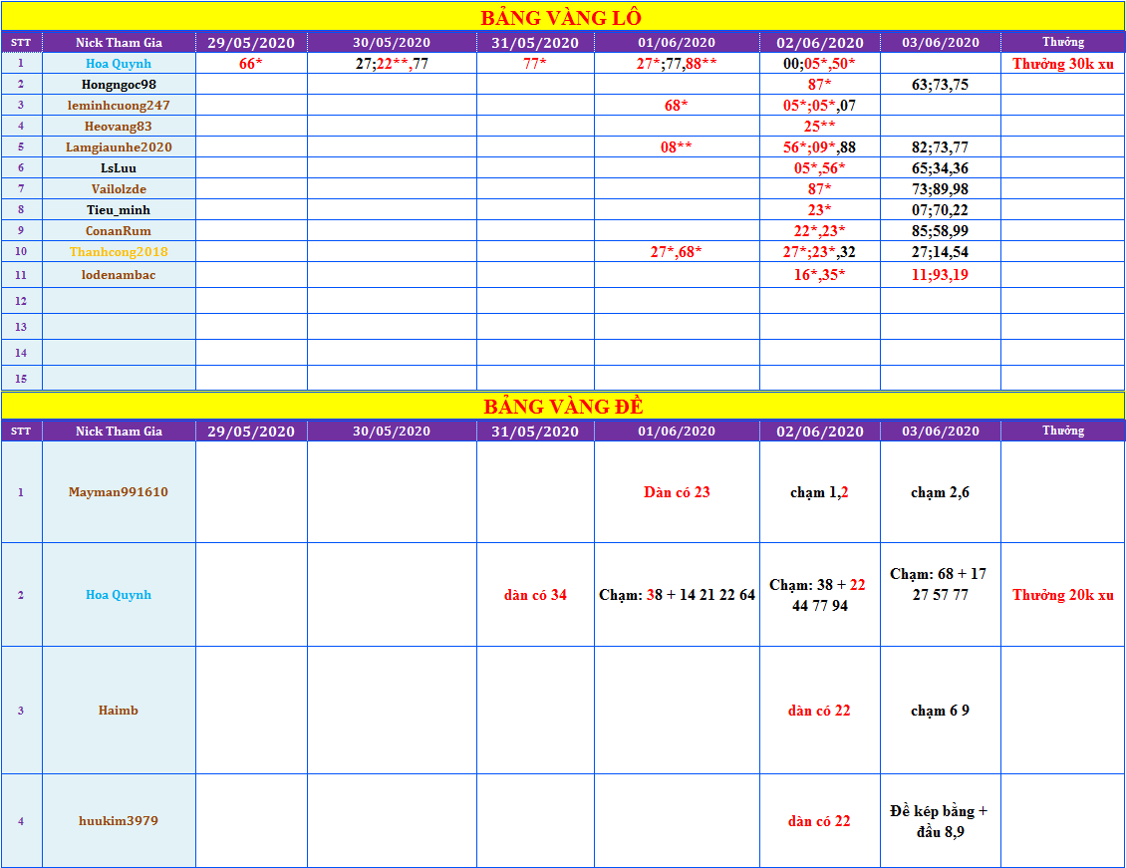This screenshot has height=868, width=1126.
Task: Click the nick 'Heovang83'
Action: pos(119,126)
